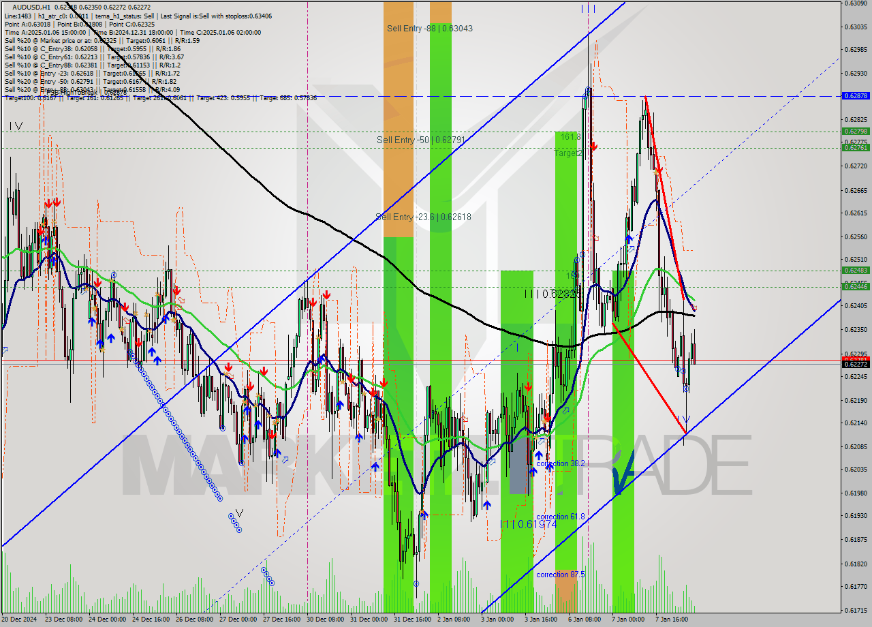Click the '23 Dec 08:00' time axis label
The height and width of the screenshot is (627, 872).
[63, 620]
